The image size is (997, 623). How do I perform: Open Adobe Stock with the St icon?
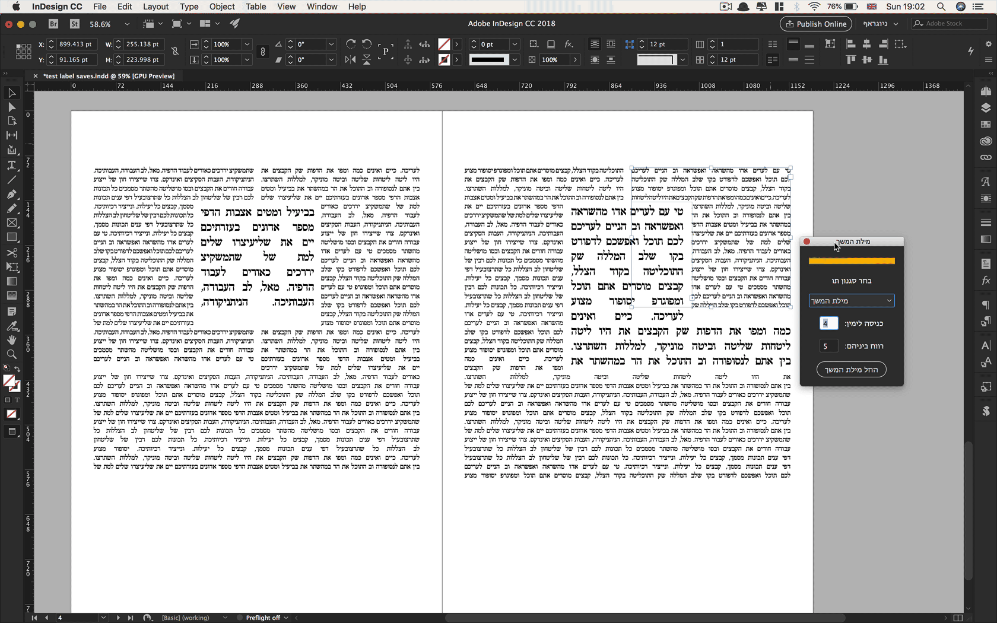tap(75, 24)
